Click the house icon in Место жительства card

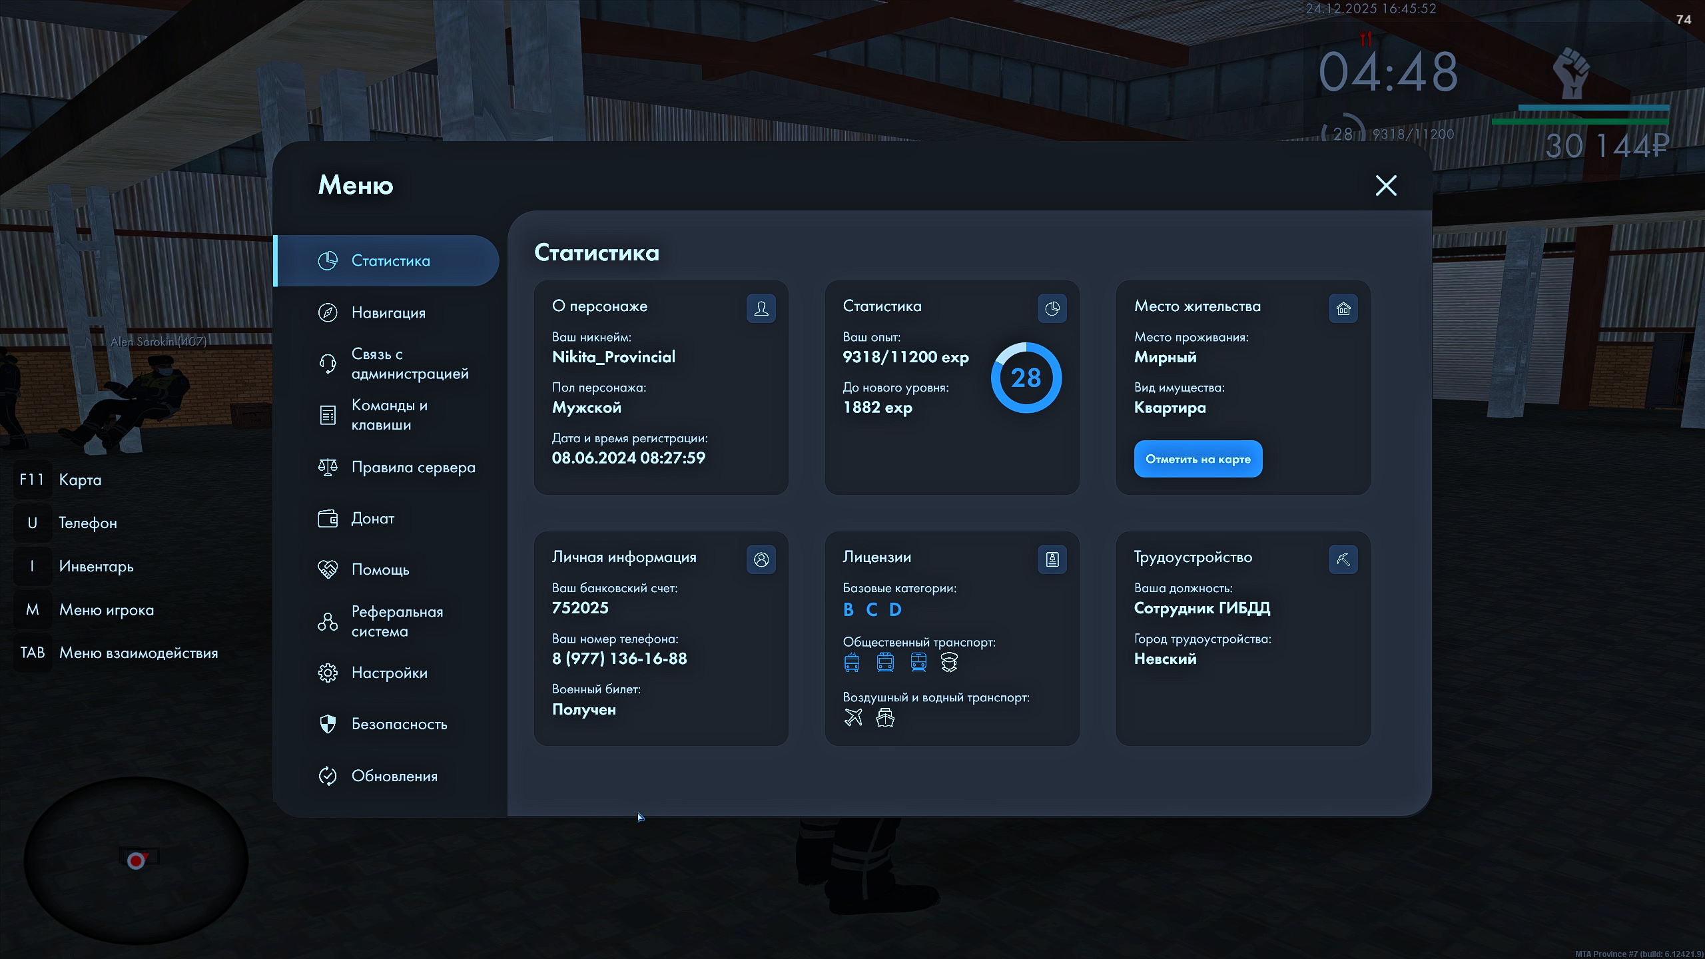pyautogui.click(x=1343, y=308)
